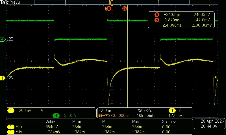Click cursor b time 3.840ms
This screenshot has height=135, width=226.
[172, 20]
